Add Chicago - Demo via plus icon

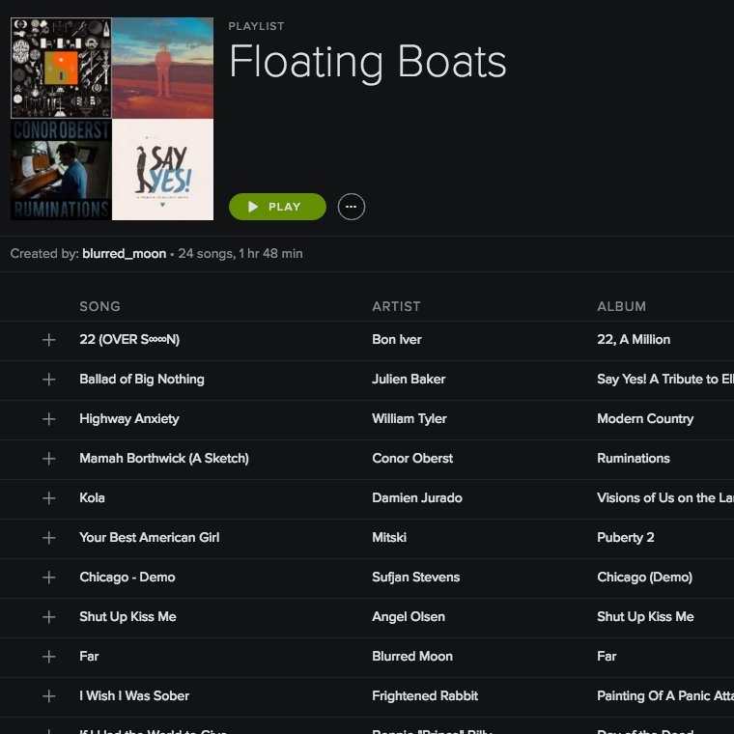point(48,578)
